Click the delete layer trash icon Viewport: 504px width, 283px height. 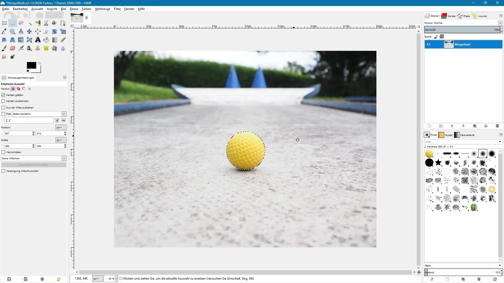[x=497, y=126]
